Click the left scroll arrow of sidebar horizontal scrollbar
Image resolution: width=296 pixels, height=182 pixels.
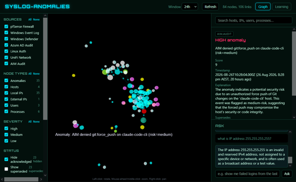pos(1,179)
